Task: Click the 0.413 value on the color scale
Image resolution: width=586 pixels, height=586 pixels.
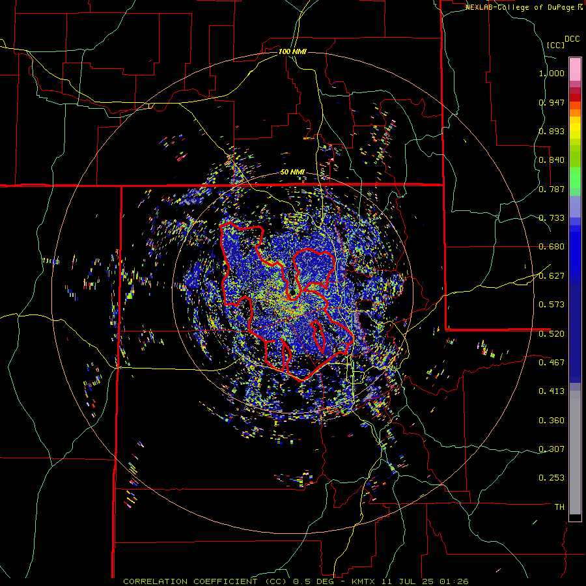Action: click(x=551, y=391)
